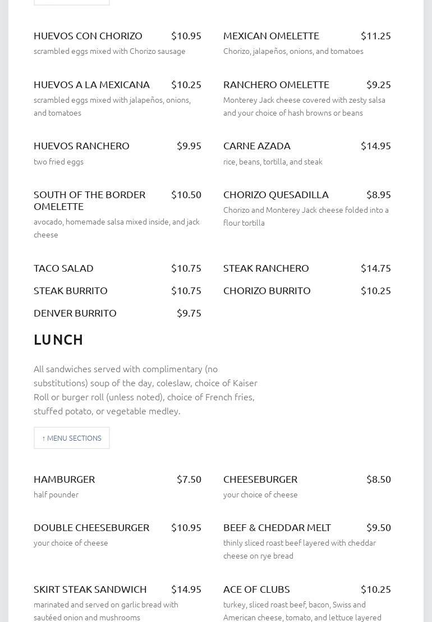Click the Chorizo Quesadilla menu item
432x622 pixels.
[276, 195]
